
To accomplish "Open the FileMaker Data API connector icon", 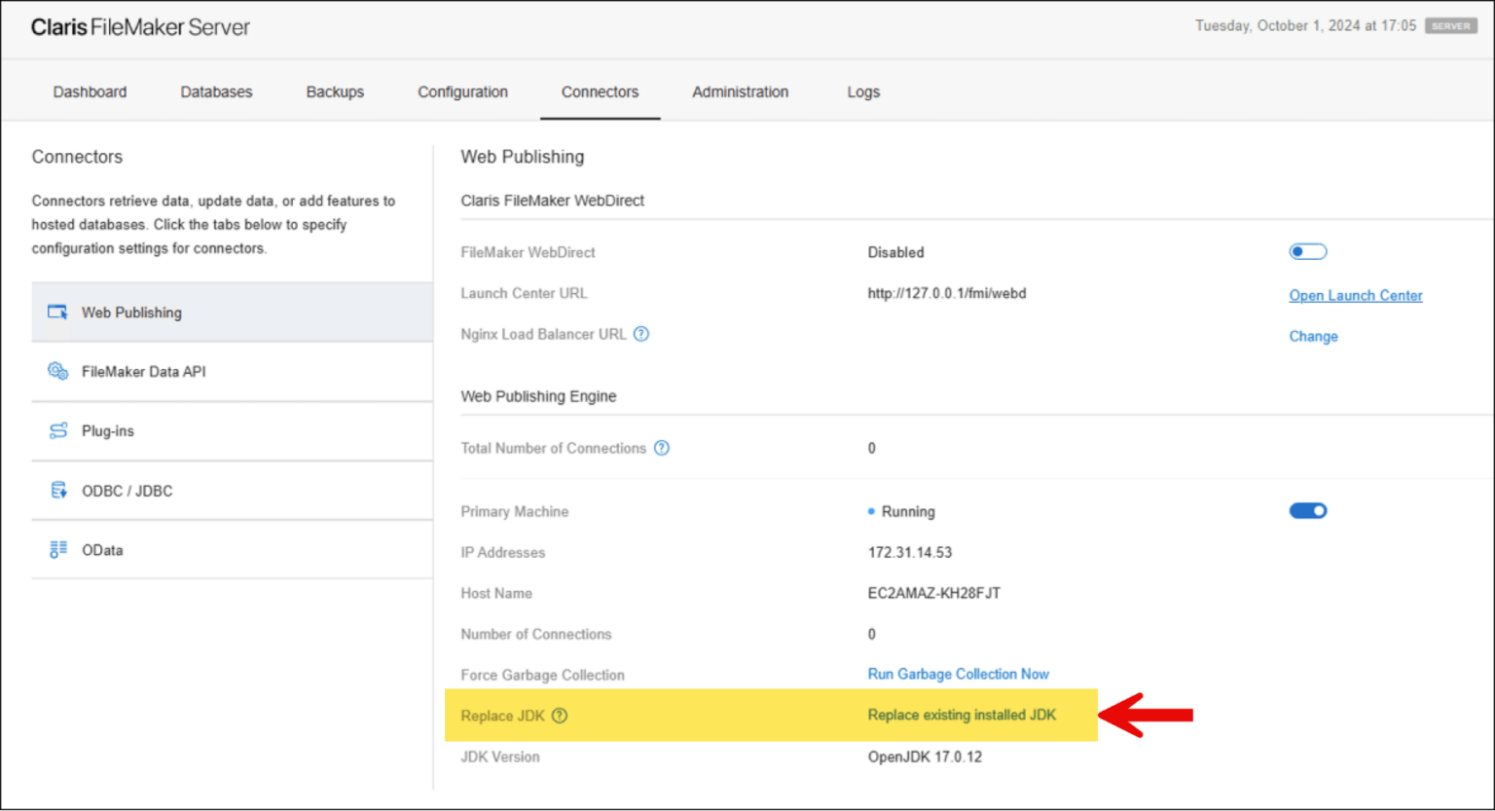I will pos(56,371).
